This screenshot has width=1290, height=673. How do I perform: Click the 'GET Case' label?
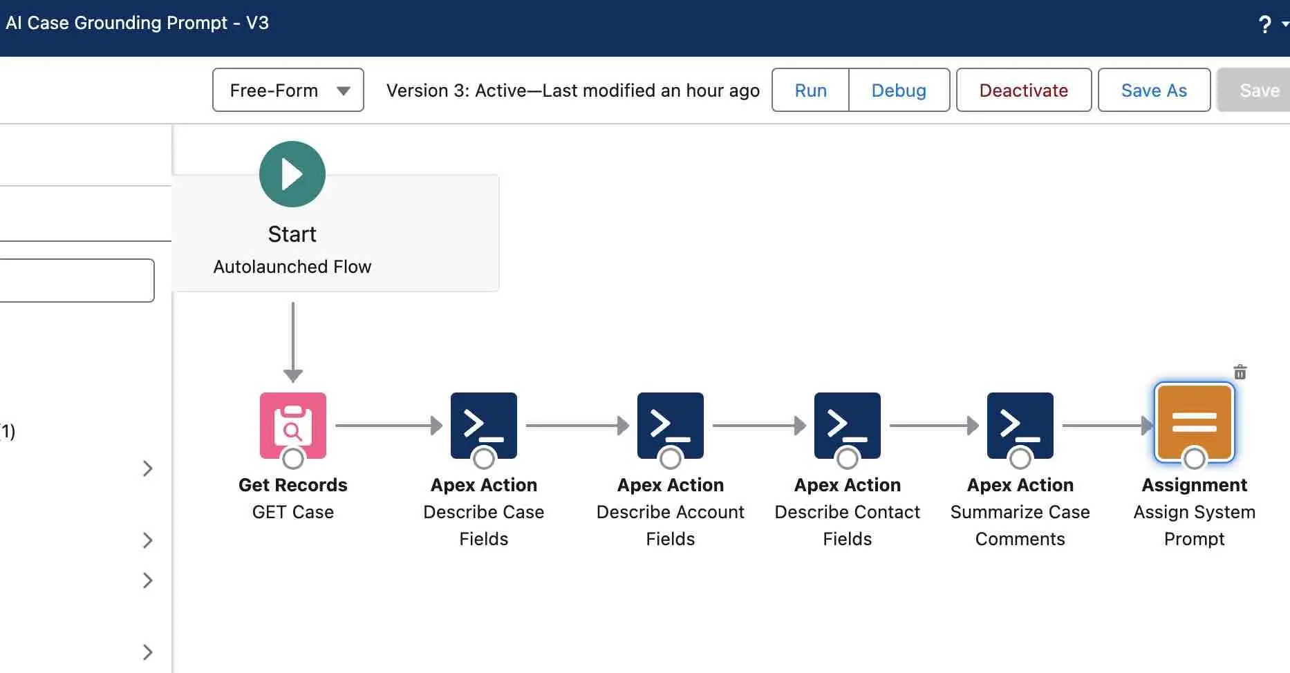293,512
